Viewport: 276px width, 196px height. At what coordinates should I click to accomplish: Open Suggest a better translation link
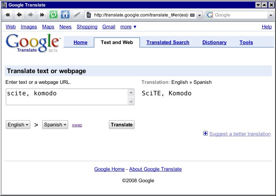(240, 134)
